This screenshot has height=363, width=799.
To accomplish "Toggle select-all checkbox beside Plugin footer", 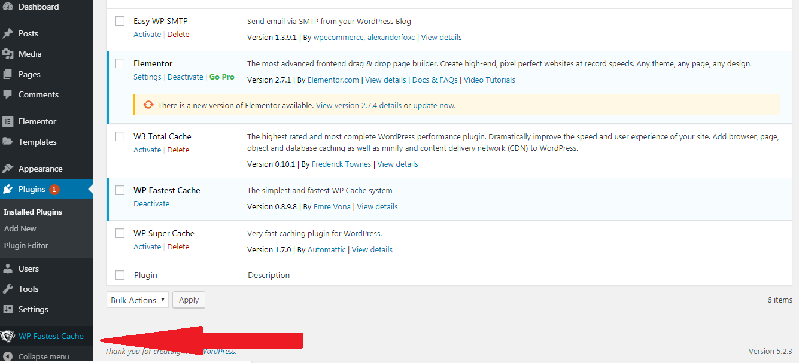I will (120, 275).
